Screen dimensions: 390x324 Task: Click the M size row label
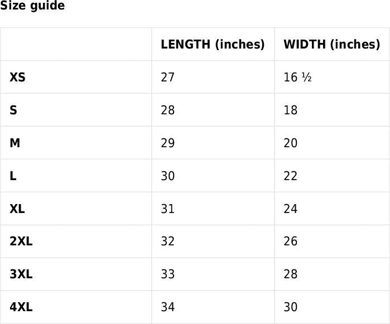tap(15, 143)
